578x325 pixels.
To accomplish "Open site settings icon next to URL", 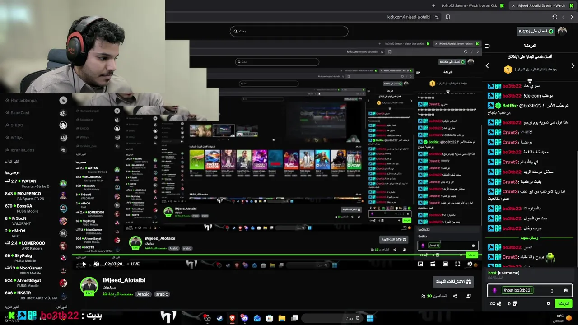I will point(437,17).
